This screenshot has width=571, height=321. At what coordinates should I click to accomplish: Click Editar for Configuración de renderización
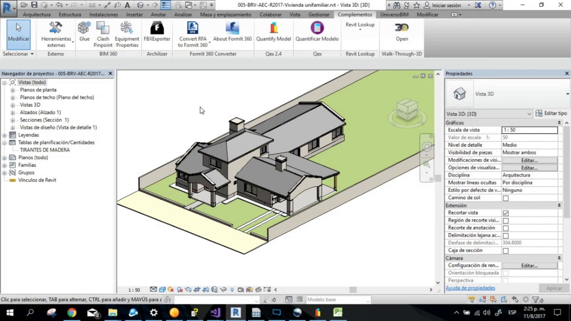click(x=530, y=265)
